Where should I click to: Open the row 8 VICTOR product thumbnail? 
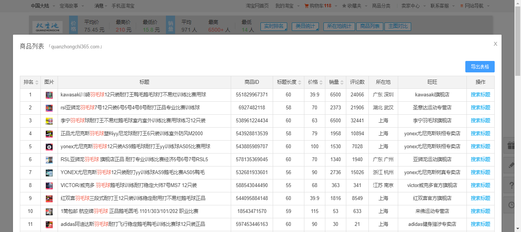pyautogui.click(x=49, y=186)
